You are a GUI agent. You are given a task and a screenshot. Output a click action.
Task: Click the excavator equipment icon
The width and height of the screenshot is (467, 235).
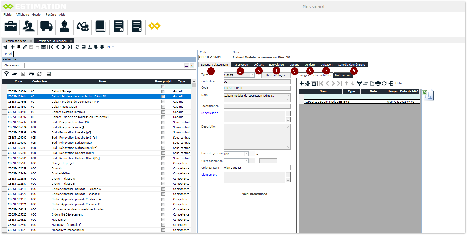83,26
